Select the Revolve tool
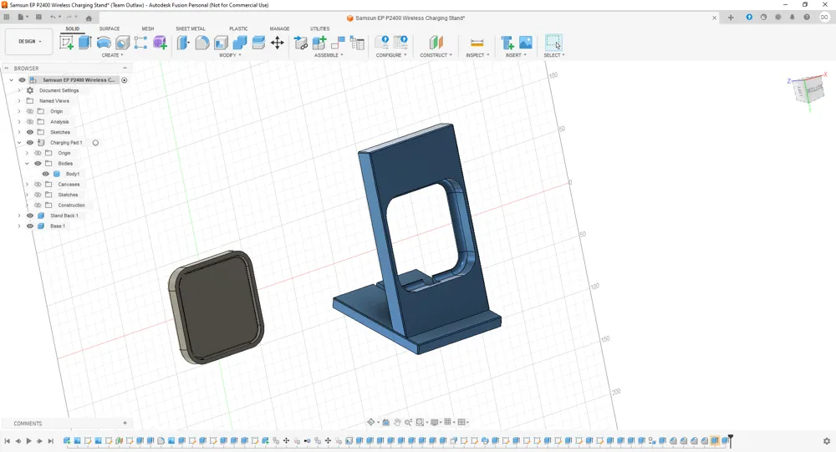Image resolution: width=836 pixels, height=452 pixels. [104, 43]
